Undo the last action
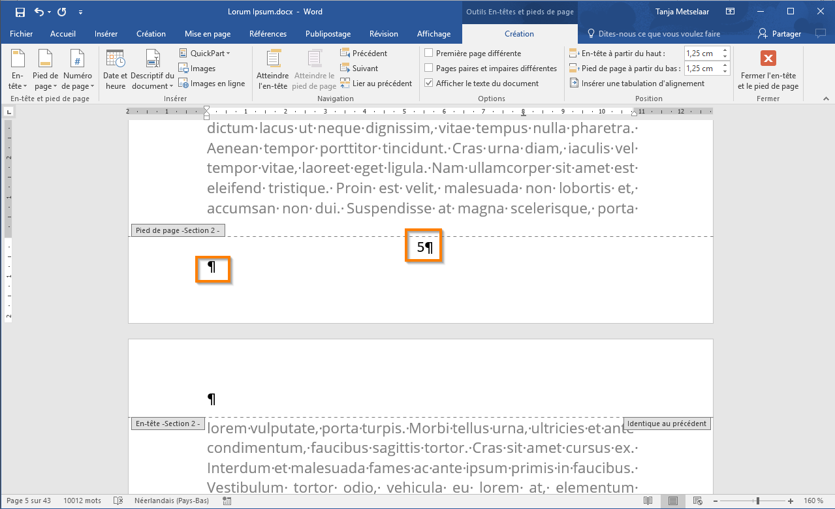Screen dimensions: 835x509 tap(39, 12)
